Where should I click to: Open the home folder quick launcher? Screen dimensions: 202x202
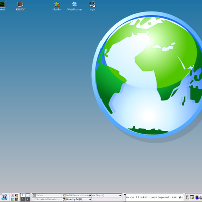[12, 199]
